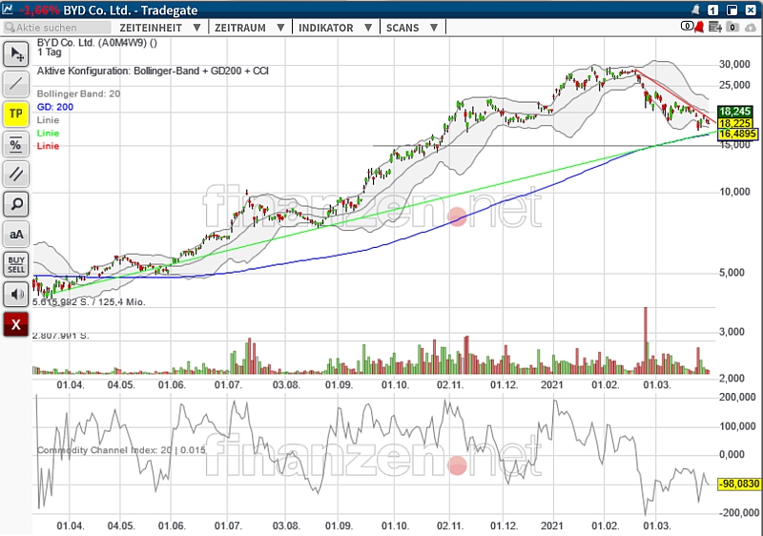This screenshot has width=763, height=536.
Task: Click the 0 alert counter badge
Action: pos(687,27)
